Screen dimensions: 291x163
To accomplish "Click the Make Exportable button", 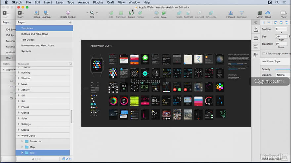I will (271, 159).
